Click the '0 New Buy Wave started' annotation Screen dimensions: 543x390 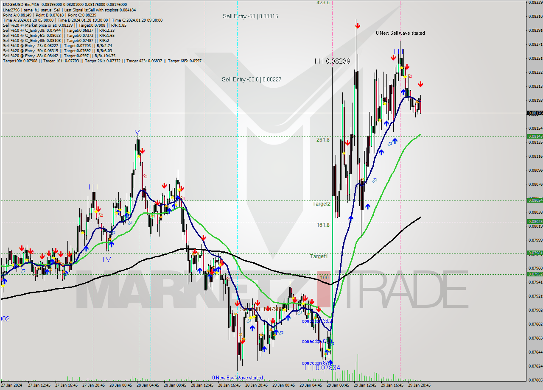(238, 377)
